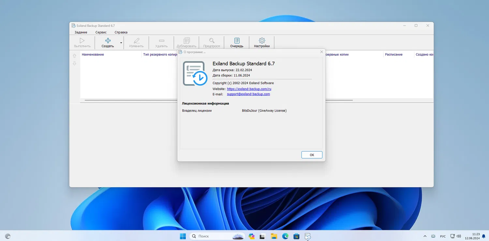This screenshot has width=489, height=241.
Task: Open the Windows Start menu
Action: 183,236
